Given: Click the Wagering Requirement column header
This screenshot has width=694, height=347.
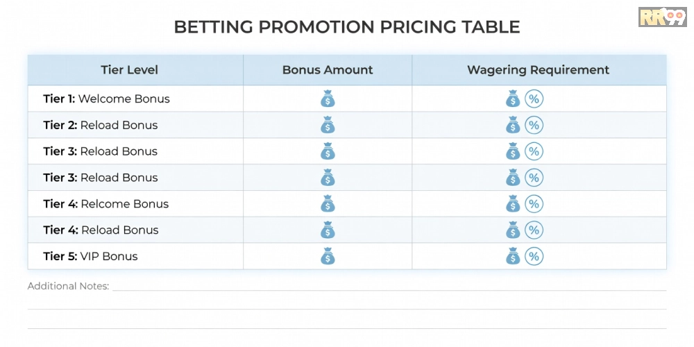Looking at the screenshot, I should pos(538,70).
